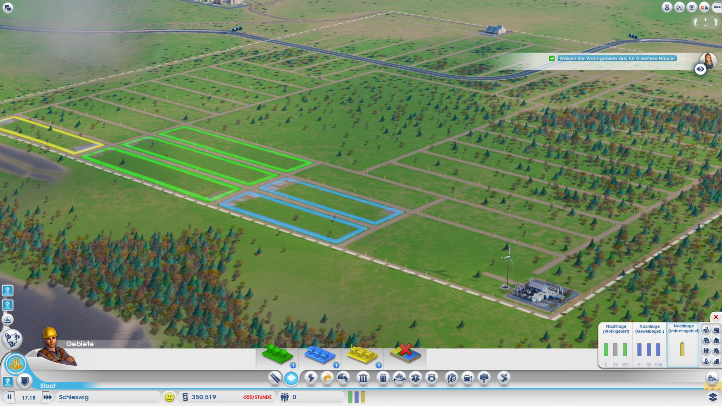Select the yellow industrial zone tool
Image resolution: width=722 pixels, height=406 pixels.
coord(362,354)
